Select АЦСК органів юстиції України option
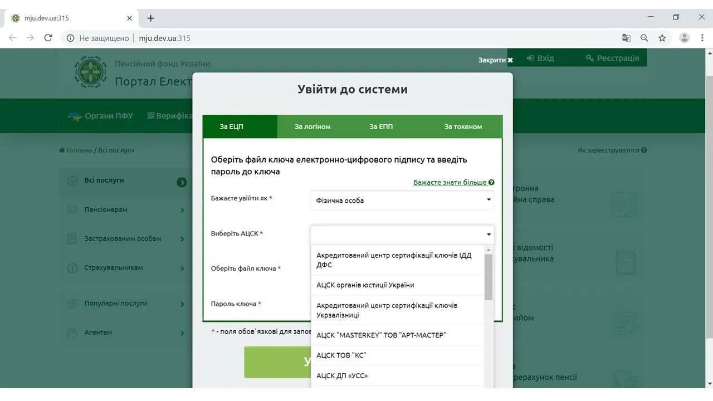 click(x=398, y=285)
